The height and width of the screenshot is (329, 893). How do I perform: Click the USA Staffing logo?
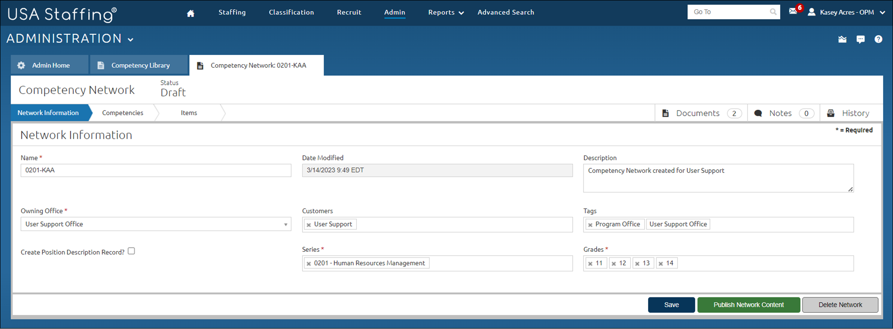[62, 14]
